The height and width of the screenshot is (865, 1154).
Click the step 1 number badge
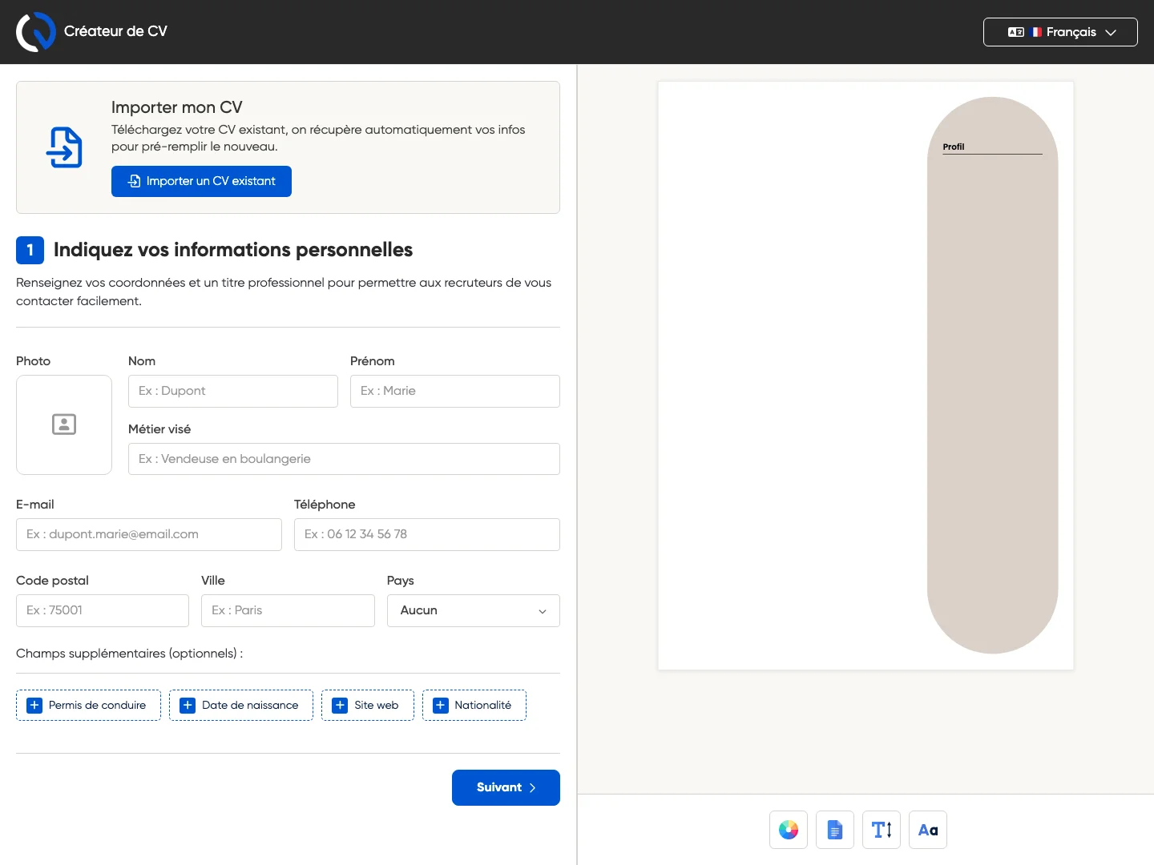30,250
